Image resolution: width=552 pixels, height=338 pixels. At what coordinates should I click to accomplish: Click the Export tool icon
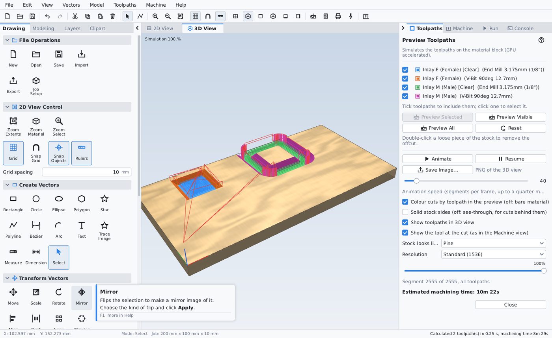click(13, 85)
